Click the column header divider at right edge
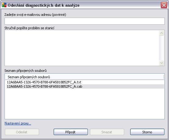This screenshot has width=169, height=140. [x=164, y=77]
